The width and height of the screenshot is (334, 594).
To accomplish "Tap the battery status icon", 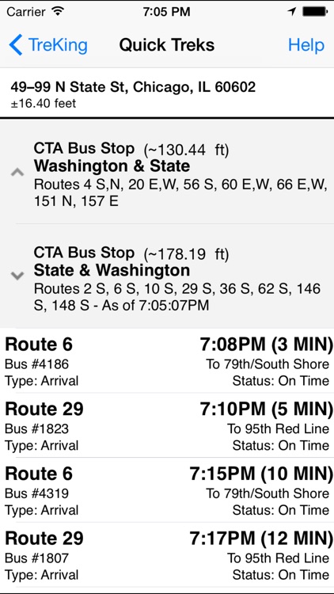I will [314, 12].
